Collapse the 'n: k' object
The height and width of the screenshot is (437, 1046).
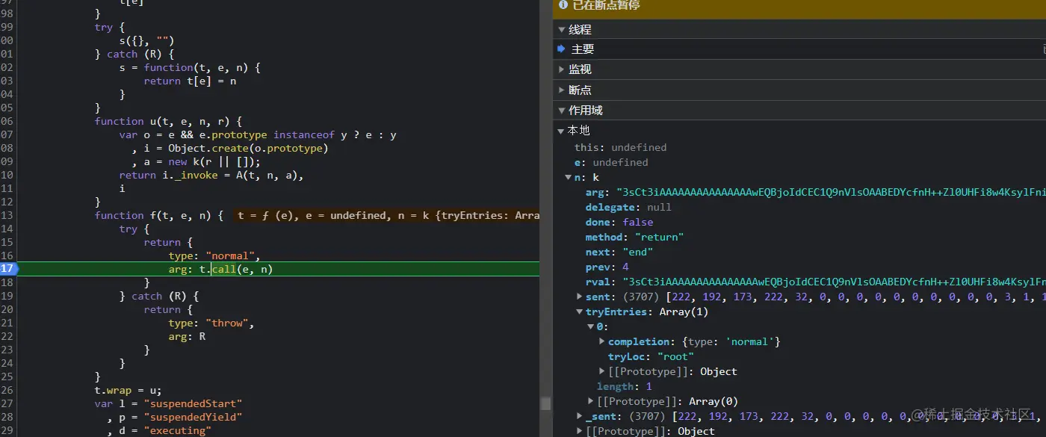[568, 178]
